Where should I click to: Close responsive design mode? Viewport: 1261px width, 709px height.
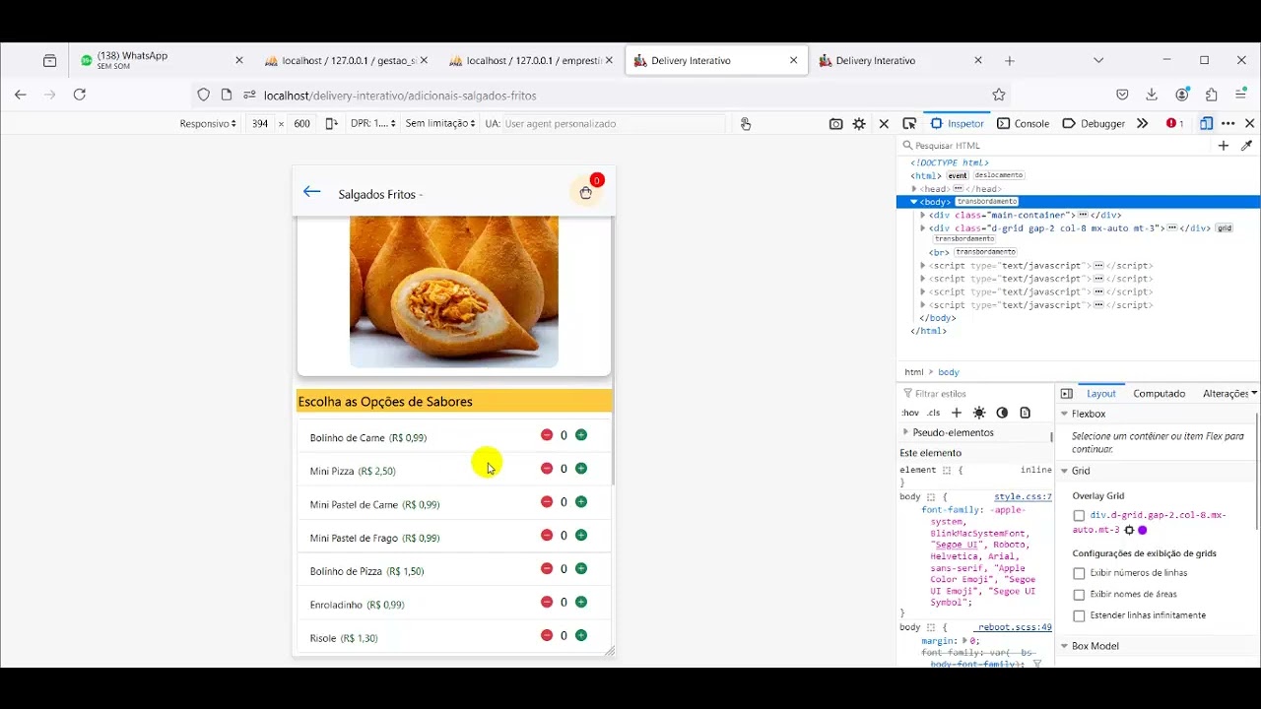pyautogui.click(x=884, y=123)
